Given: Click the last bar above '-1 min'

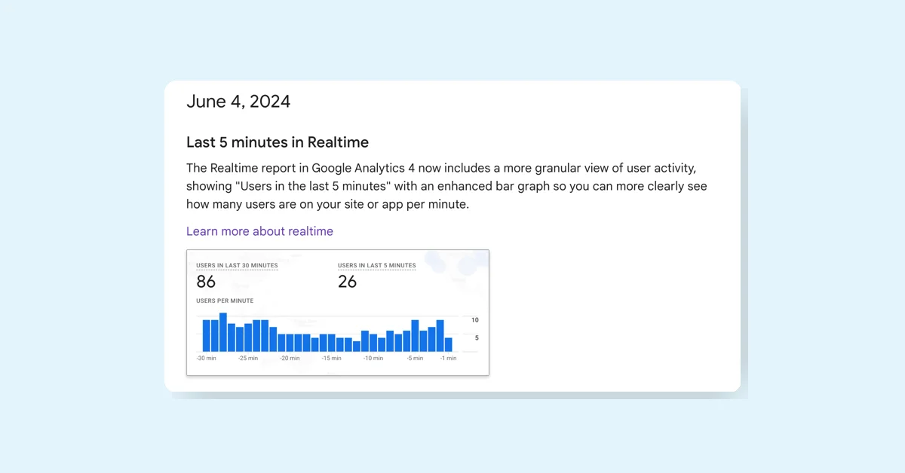Looking at the screenshot, I should (x=449, y=345).
